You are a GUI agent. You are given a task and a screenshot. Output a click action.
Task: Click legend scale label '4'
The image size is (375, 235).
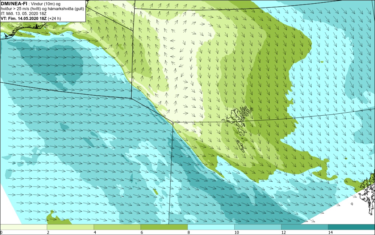(95, 233)
